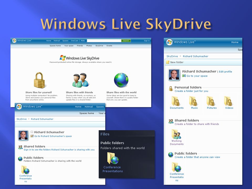Click Public folders heading in dark Files panel

pos(112,143)
